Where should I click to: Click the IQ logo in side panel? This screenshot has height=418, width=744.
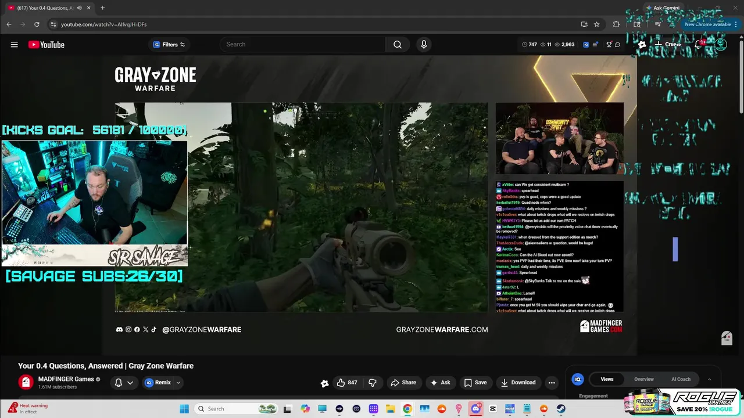[578, 379]
